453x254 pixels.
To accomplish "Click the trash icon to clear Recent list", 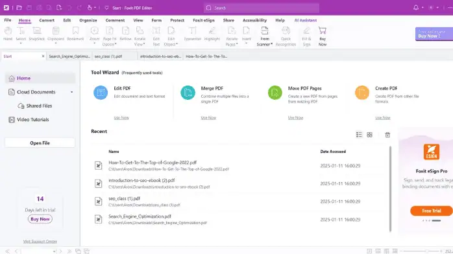I will click(x=387, y=135).
